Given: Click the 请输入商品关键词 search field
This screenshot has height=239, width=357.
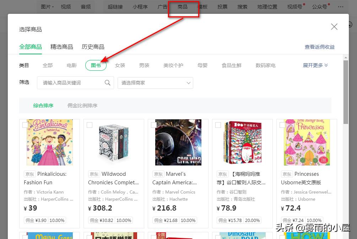Looking at the screenshot, I should pos(75,83).
